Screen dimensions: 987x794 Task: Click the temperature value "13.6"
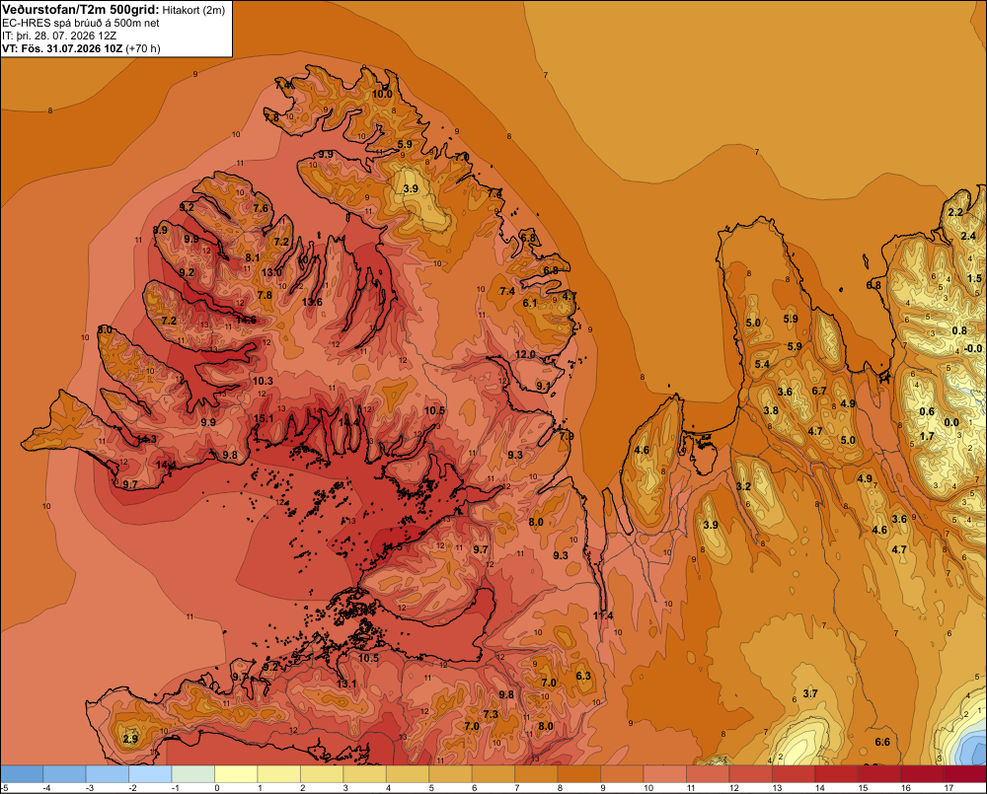[312, 302]
